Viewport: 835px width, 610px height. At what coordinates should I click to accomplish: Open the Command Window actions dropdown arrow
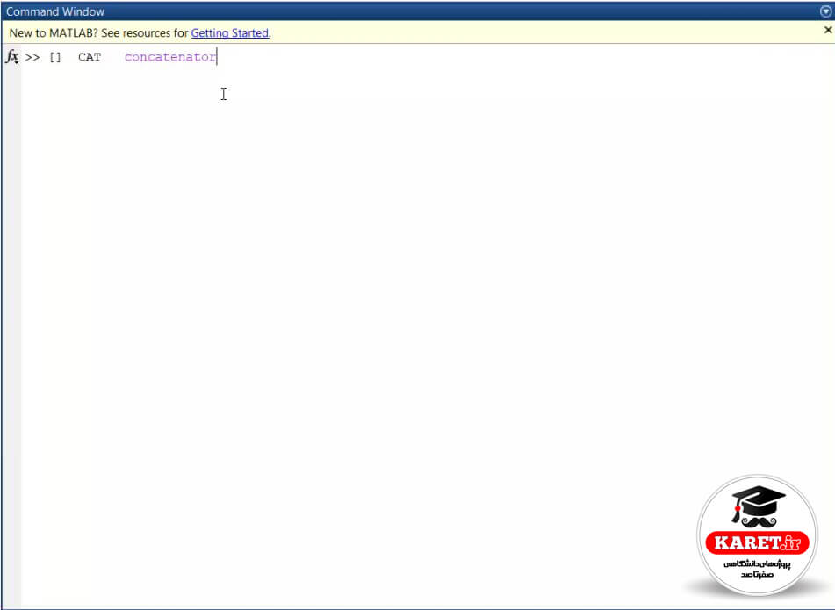point(826,11)
